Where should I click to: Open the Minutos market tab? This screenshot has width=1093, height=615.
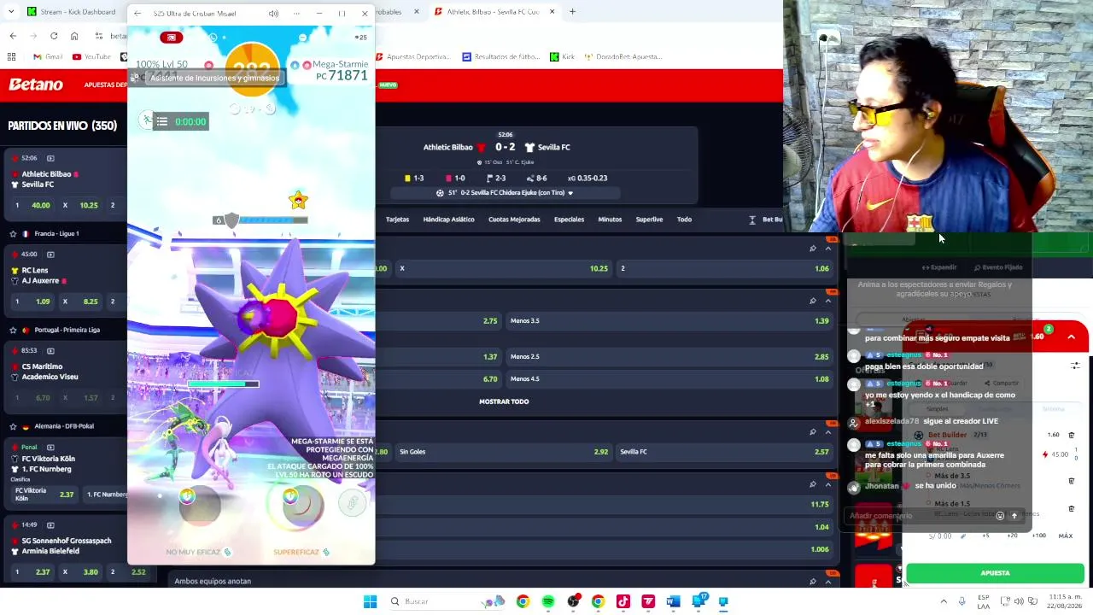click(x=610, y=220)
